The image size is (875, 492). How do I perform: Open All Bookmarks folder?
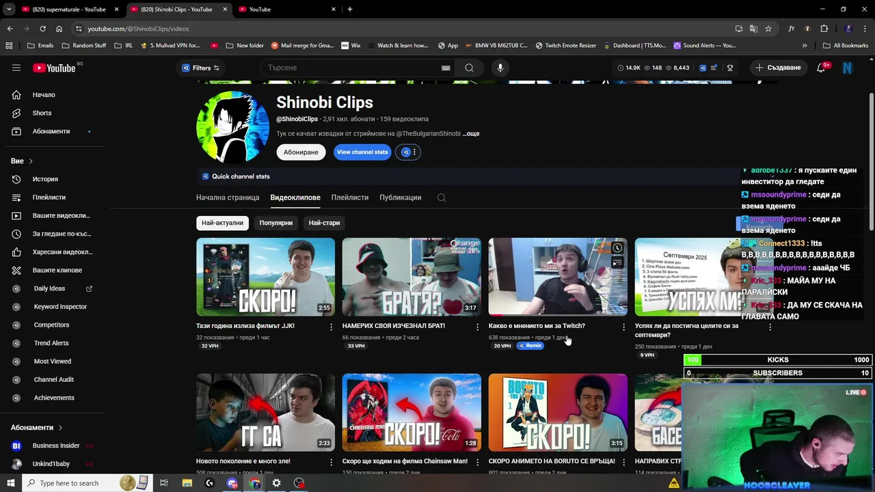point(846,46)
